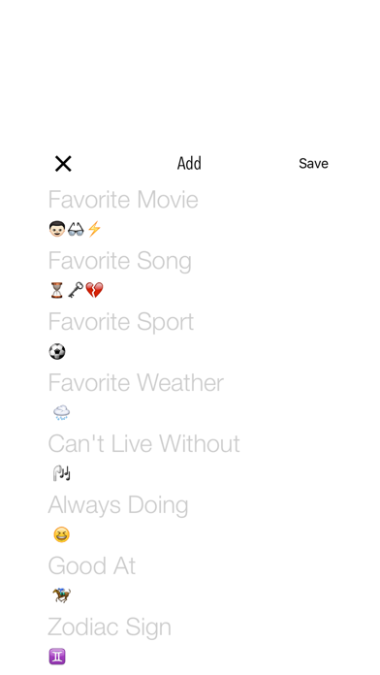This screenshot has height=675, width=380.
Task: Select the Can't Live Without field label
Action: [x=143, y=444]
